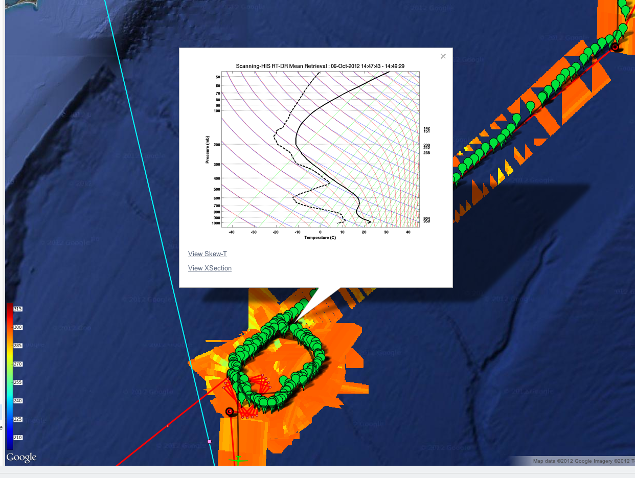Select the pink dot on the cyan line

(x=209, y=441)
